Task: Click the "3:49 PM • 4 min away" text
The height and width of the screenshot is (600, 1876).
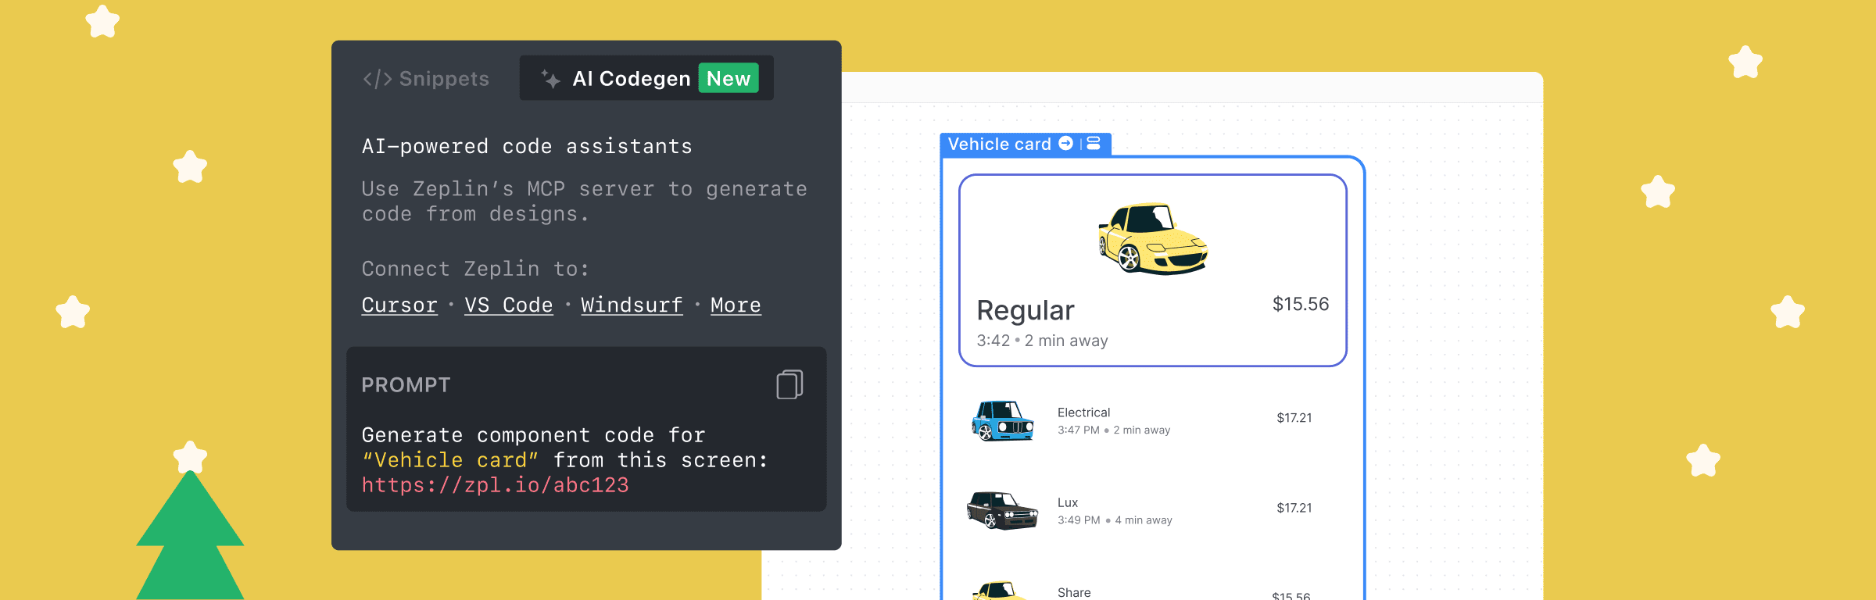Action: tap(1115, 520)
